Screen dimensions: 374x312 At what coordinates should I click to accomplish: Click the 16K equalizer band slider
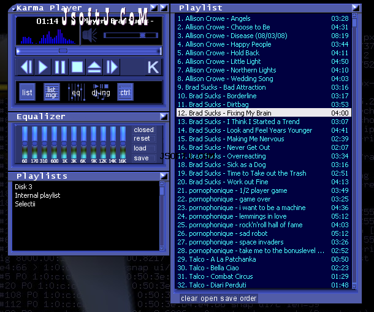[123, 142]
